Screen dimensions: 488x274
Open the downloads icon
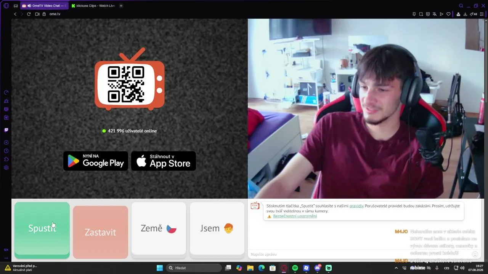[465, 14]
